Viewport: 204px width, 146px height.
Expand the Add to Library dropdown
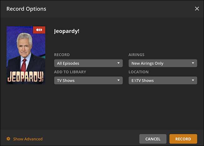(88, 80)
